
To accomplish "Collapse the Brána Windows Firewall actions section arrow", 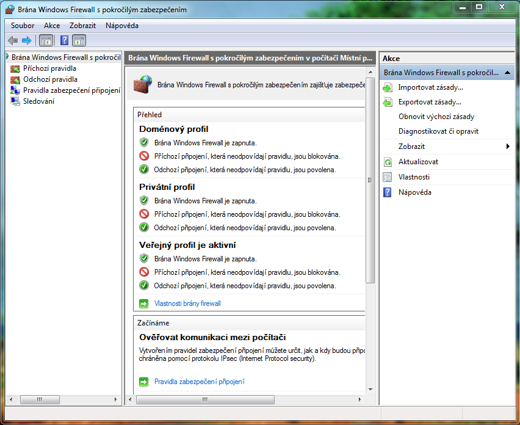I will pos(507,73).
